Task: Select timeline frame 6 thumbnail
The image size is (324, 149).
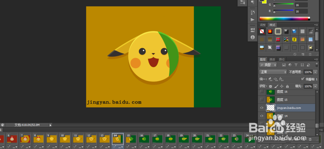Action: [x=12, y=139]
